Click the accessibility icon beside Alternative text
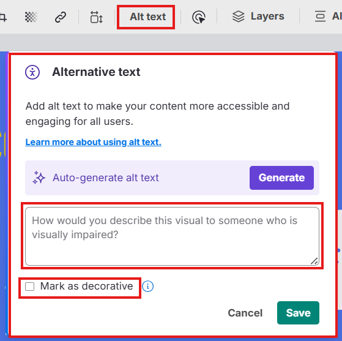The width and height of the screenshot is (342, 341). pyautogui.click(x=32, y=72)
